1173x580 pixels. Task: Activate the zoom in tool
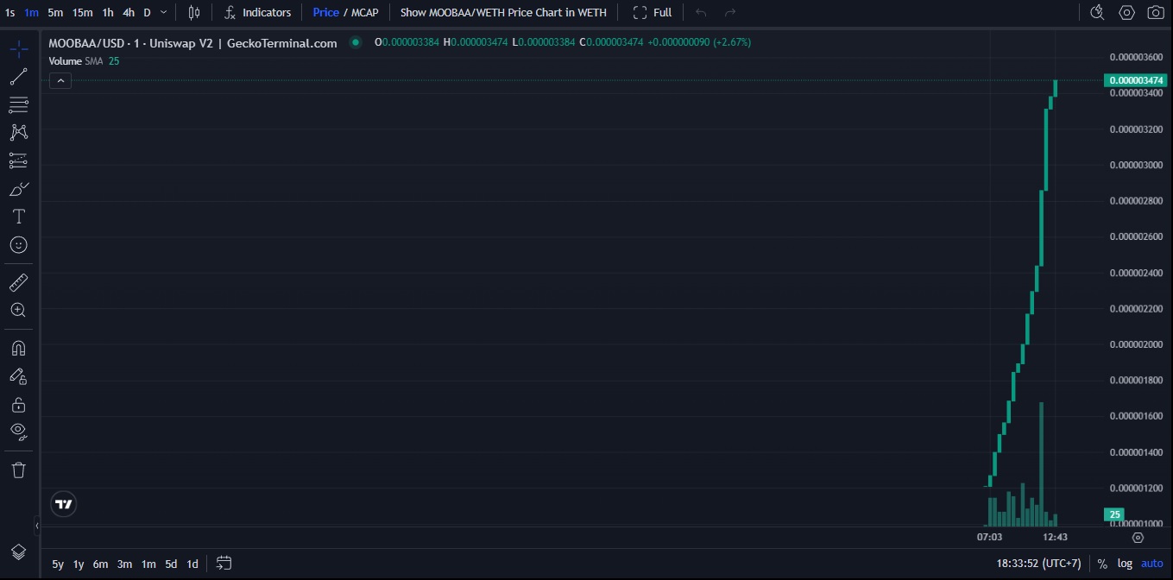click(18, 310)
